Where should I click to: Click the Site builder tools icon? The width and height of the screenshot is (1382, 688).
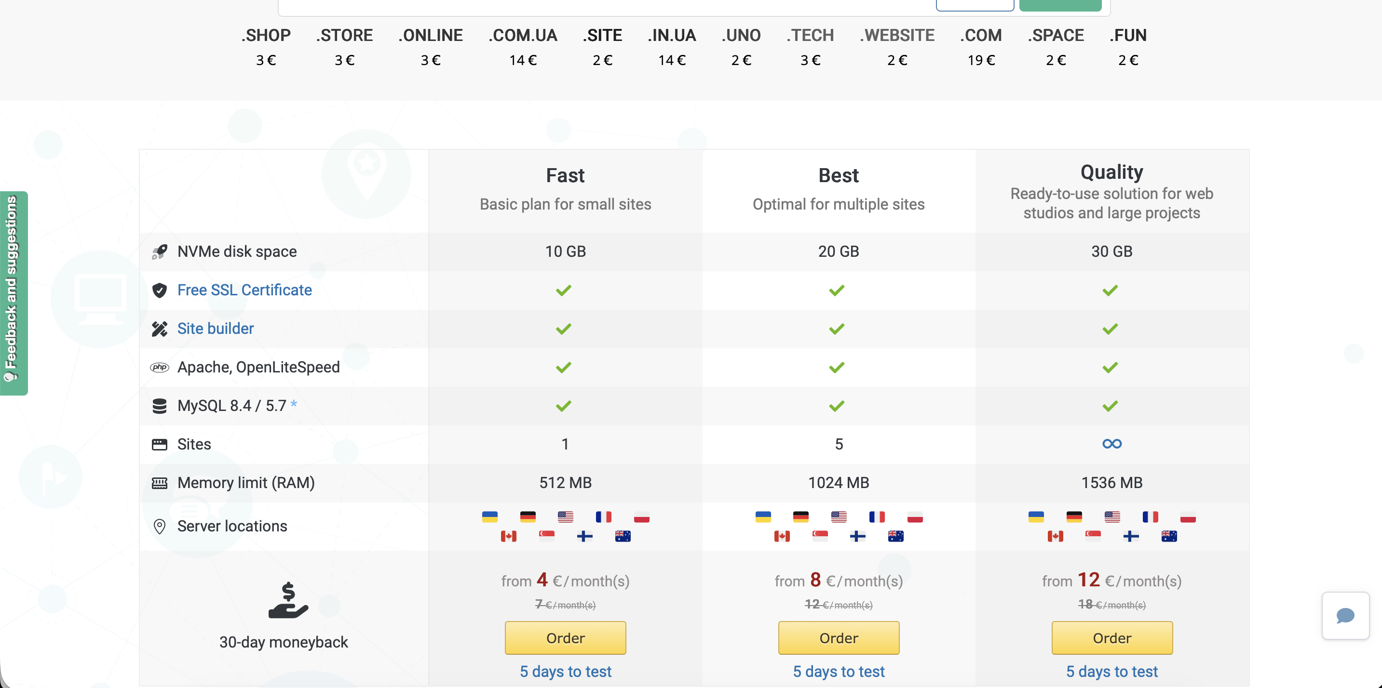coord(159,329)
